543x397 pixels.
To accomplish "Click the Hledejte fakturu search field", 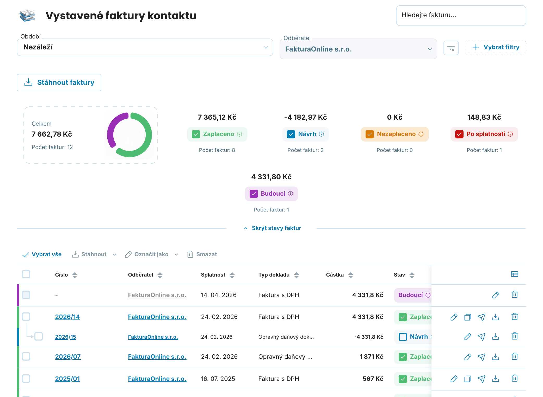I will (x=461, y=16).
